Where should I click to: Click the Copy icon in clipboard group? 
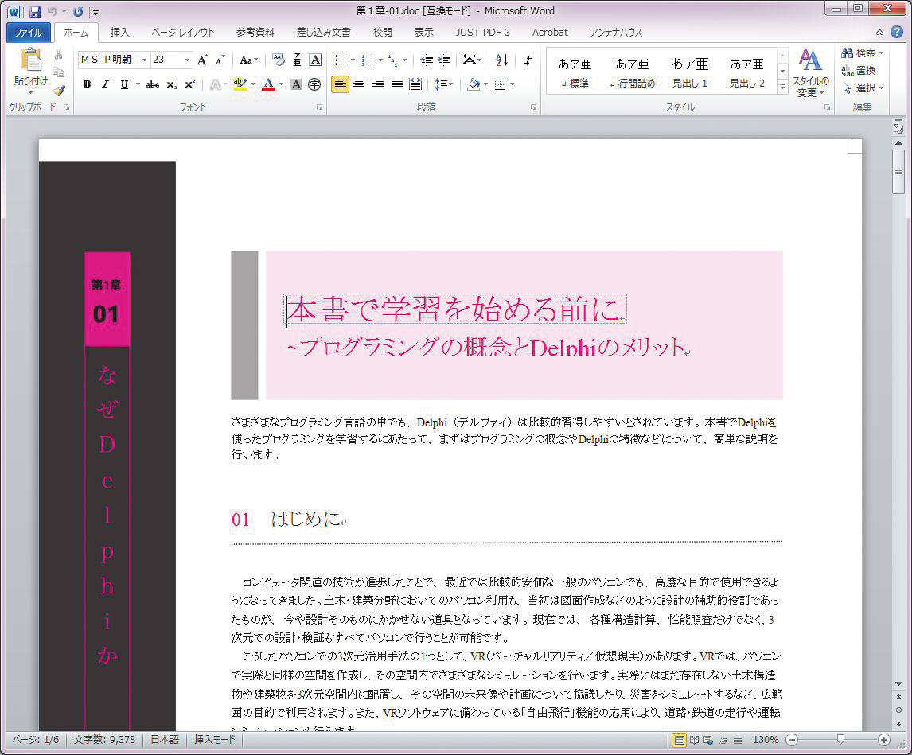point(58,72)
